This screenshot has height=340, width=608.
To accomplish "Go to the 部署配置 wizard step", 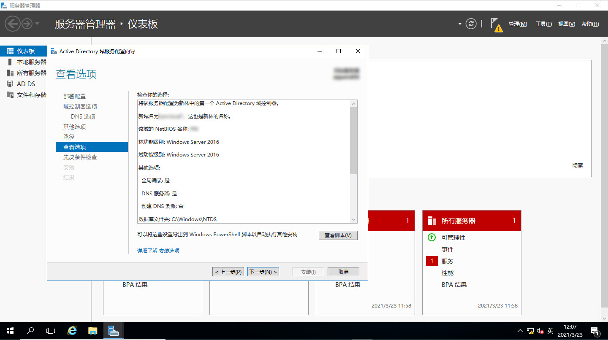I will coord(74,97).
